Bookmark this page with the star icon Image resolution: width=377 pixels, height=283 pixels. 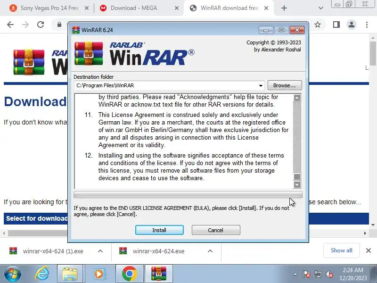pyautogui.click(x=318, y=25)
